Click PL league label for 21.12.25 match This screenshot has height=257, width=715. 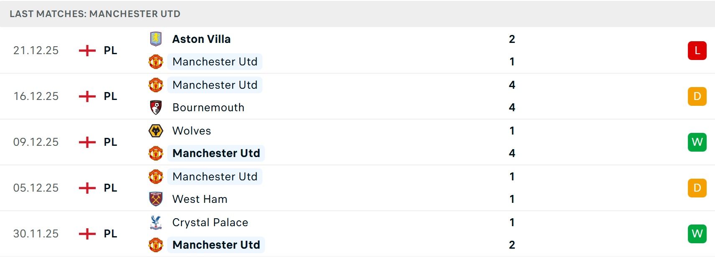point(110,50)
